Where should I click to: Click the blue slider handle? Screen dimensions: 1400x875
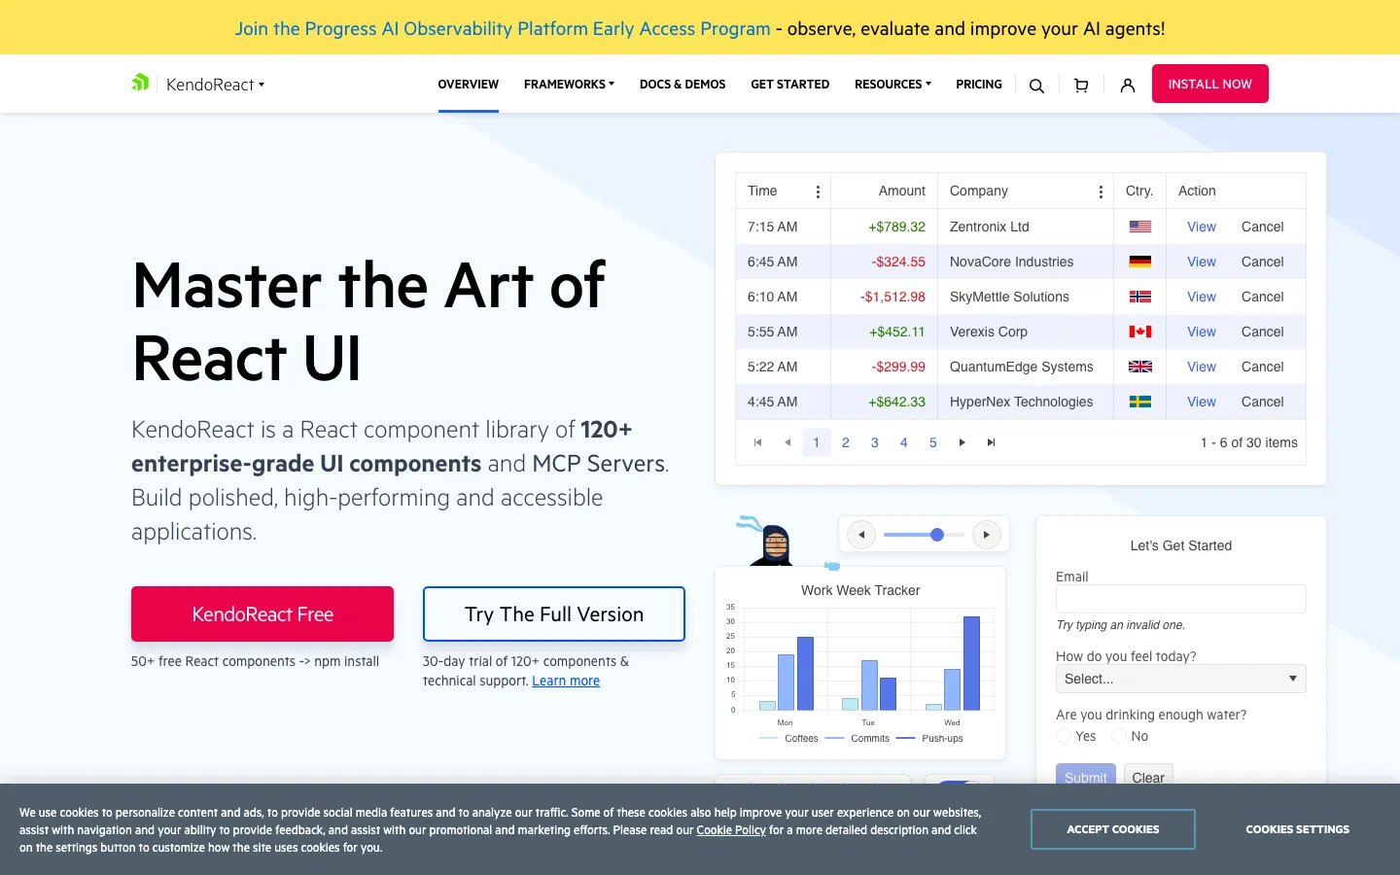tap(937, 535)
